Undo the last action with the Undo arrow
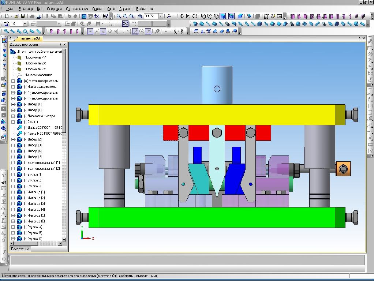 tap(69, 16)
